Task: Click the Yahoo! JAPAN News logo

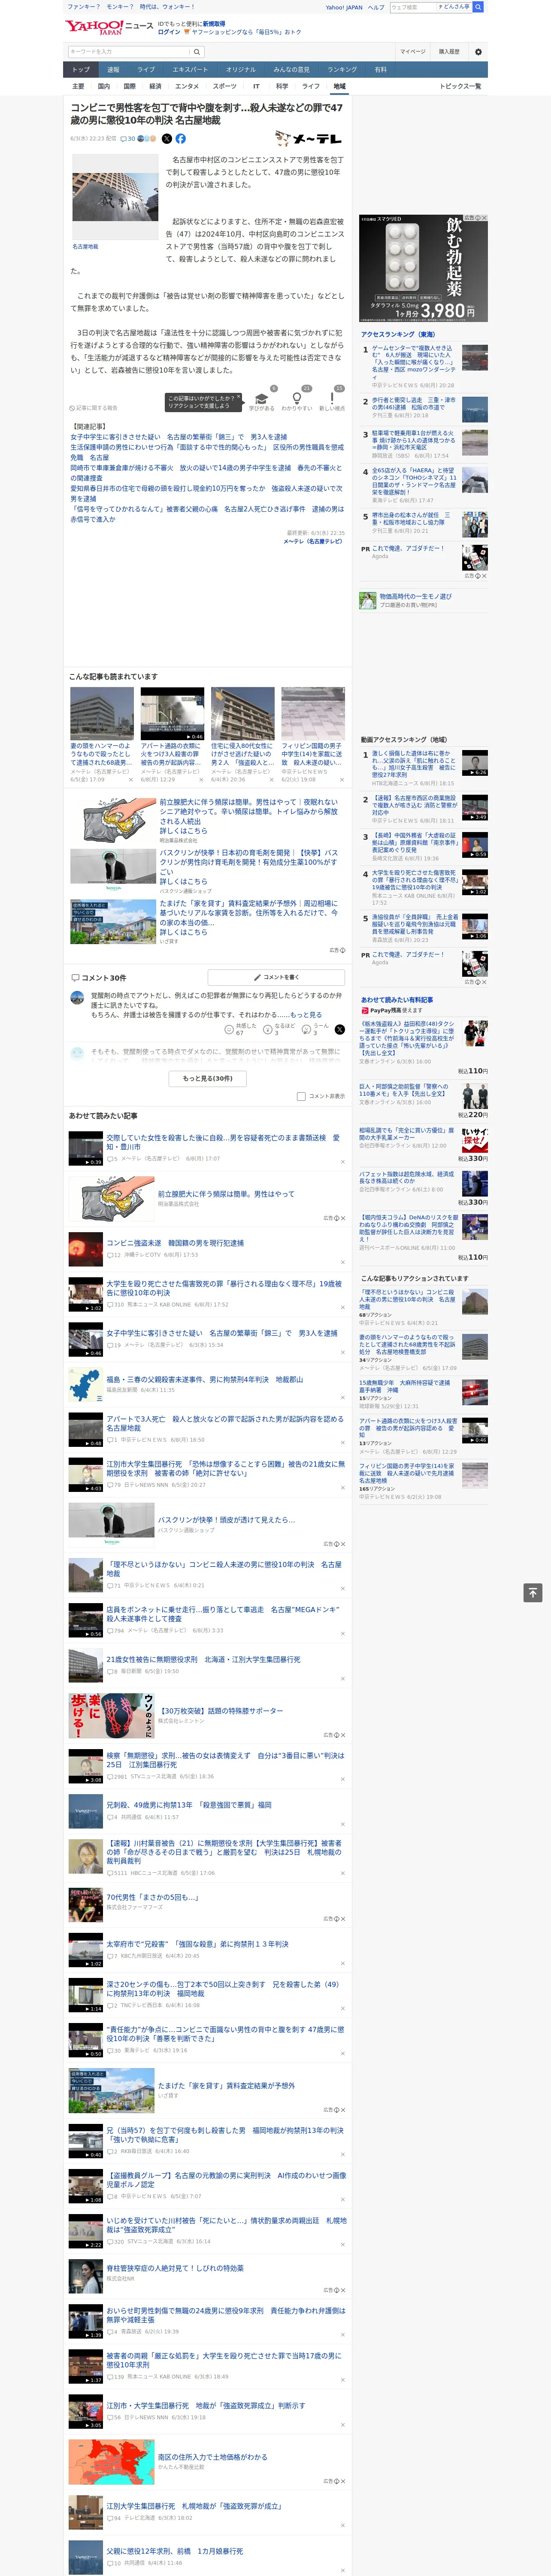Action: pos(109,27)
